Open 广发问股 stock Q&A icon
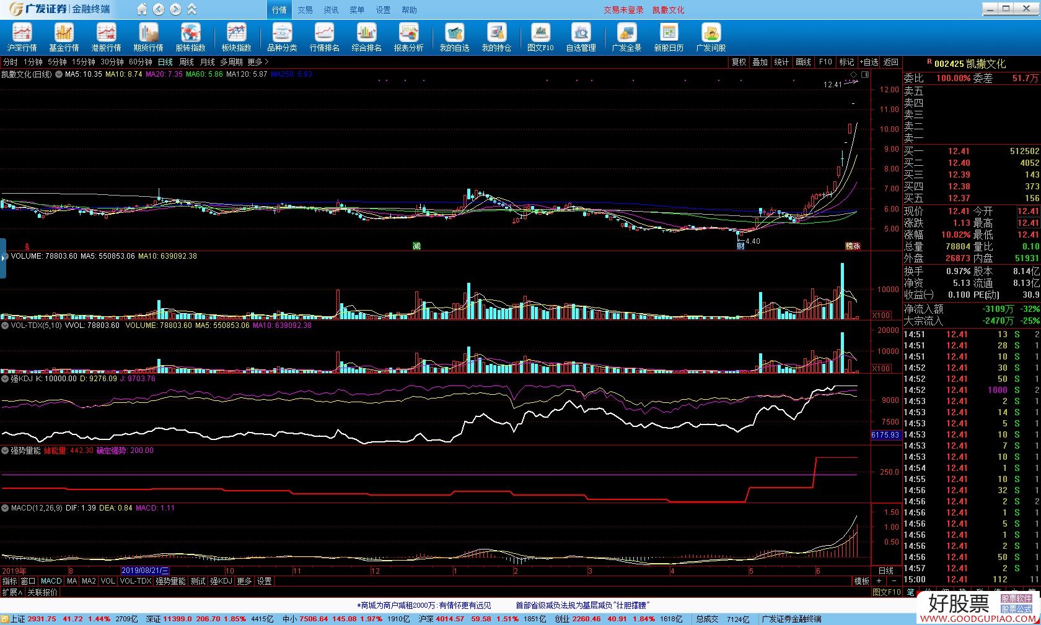The width and height of the screenshot is (1041, 625). [x=711, y=37]
